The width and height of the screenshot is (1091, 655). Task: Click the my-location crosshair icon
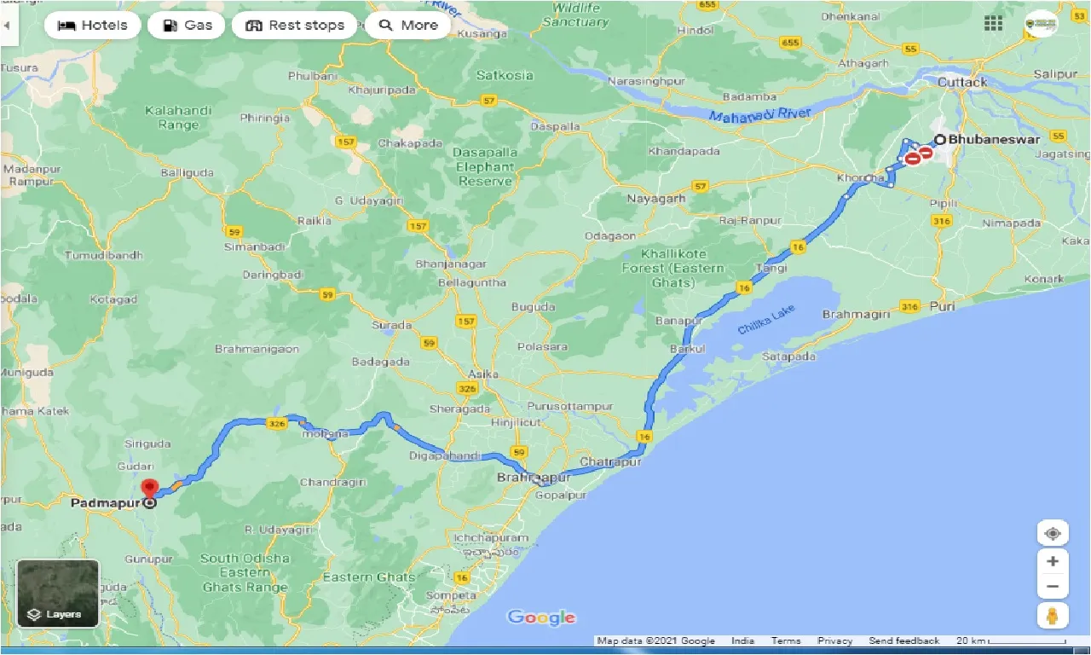pyautogui.click(x=1053, y=532)
